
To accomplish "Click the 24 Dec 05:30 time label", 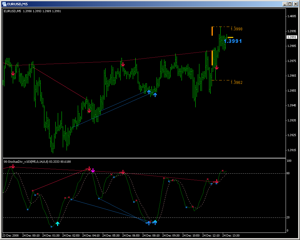I will [x=111, y=235].
